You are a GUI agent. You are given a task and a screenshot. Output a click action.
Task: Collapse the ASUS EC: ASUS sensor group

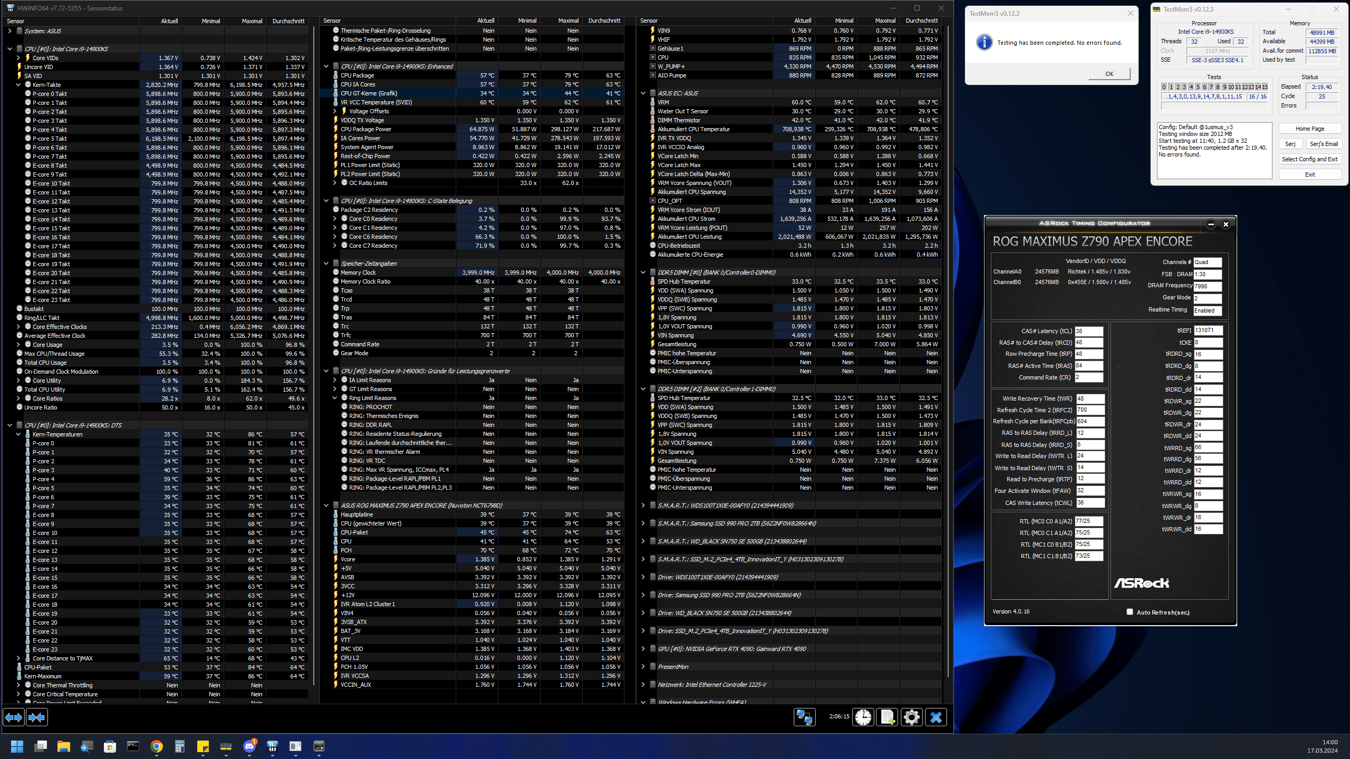coord(643,93)
